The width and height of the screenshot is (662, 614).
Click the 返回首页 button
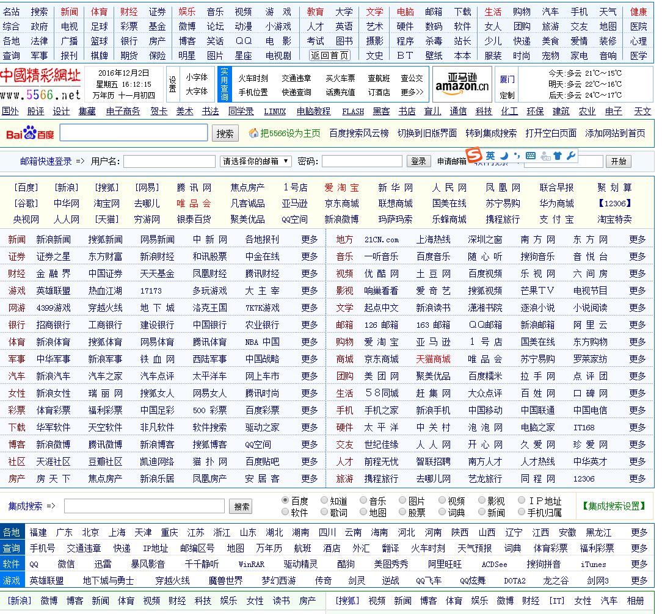point(330,56)
